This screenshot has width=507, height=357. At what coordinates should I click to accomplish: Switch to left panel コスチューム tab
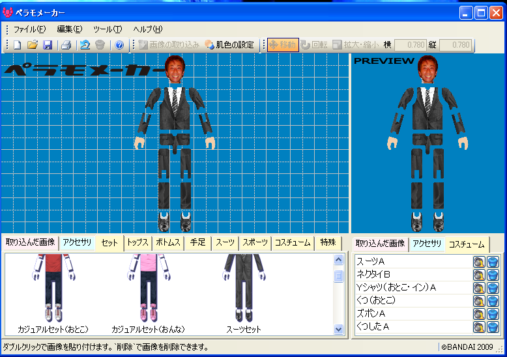(x=293, y=242)
